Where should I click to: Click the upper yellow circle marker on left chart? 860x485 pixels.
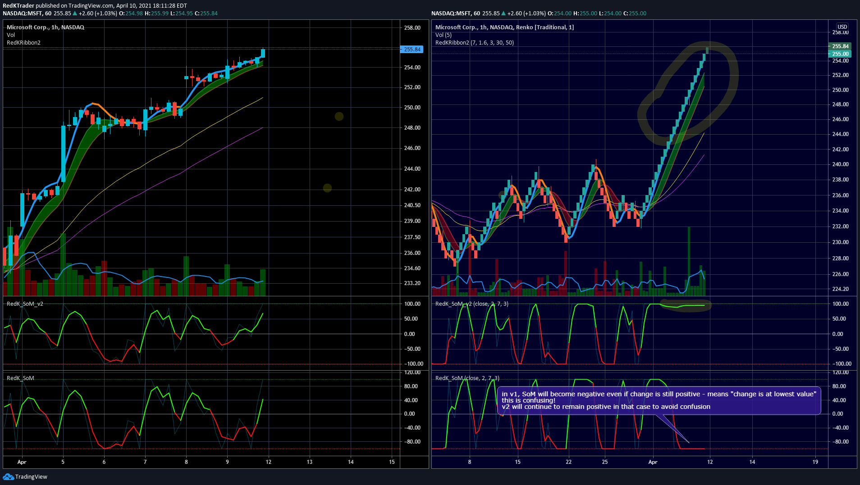339,117
